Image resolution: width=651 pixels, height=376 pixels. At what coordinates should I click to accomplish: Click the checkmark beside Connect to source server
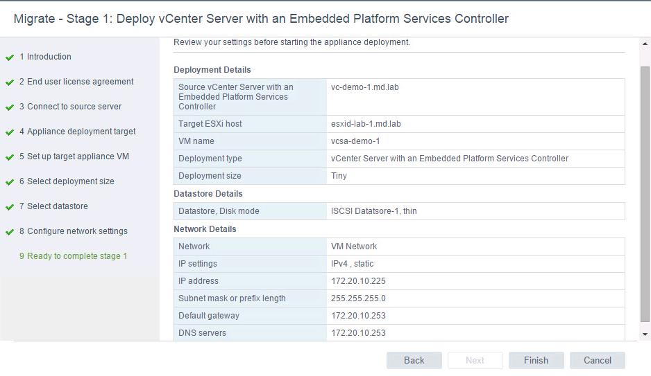click(10, 107)
